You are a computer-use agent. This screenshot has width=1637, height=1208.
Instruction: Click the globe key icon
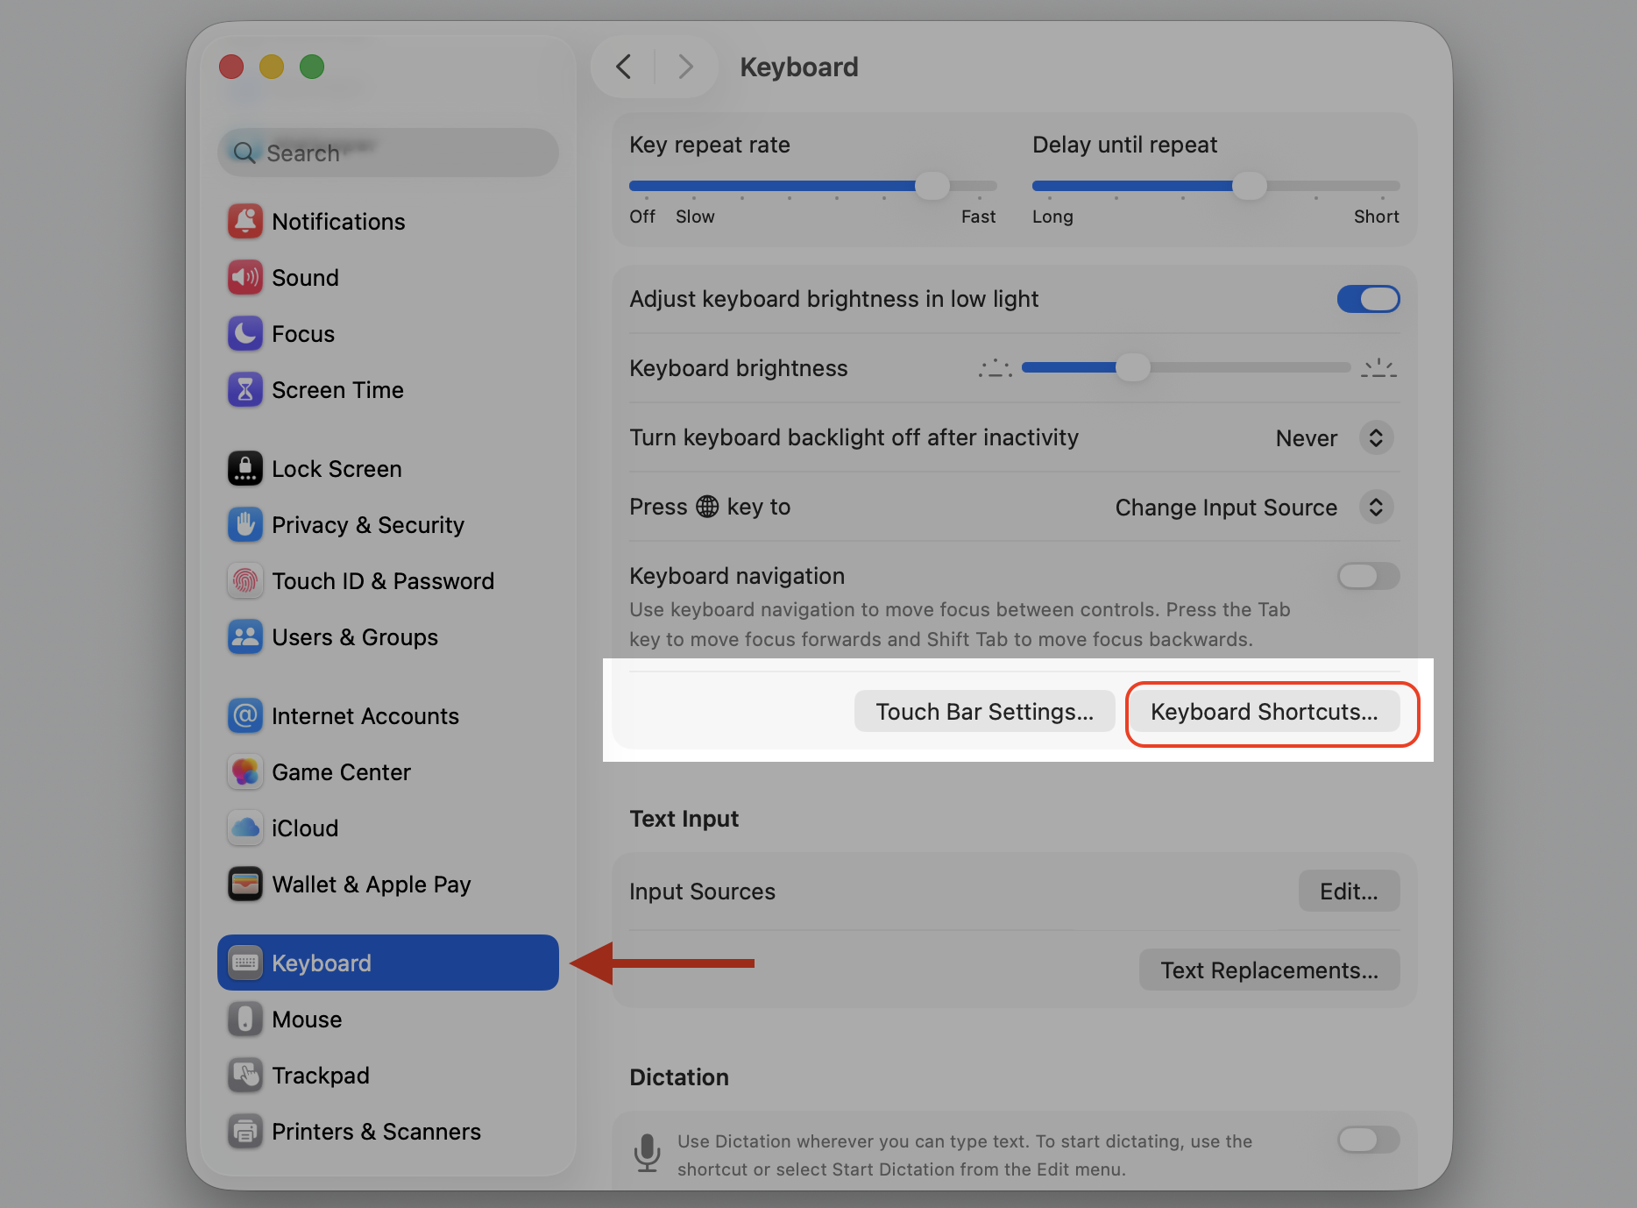click(707, 507)
